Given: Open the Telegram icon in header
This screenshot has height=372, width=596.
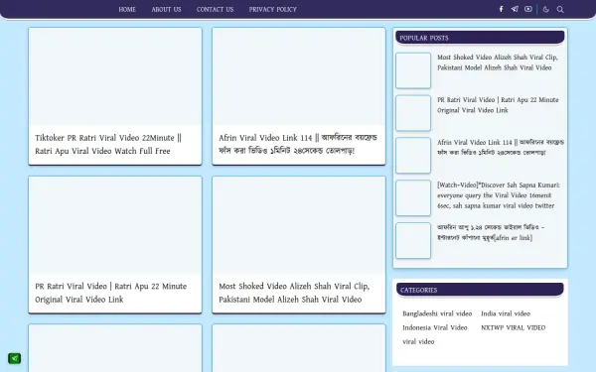Looking at the screenshot, I should click(515, 9).
